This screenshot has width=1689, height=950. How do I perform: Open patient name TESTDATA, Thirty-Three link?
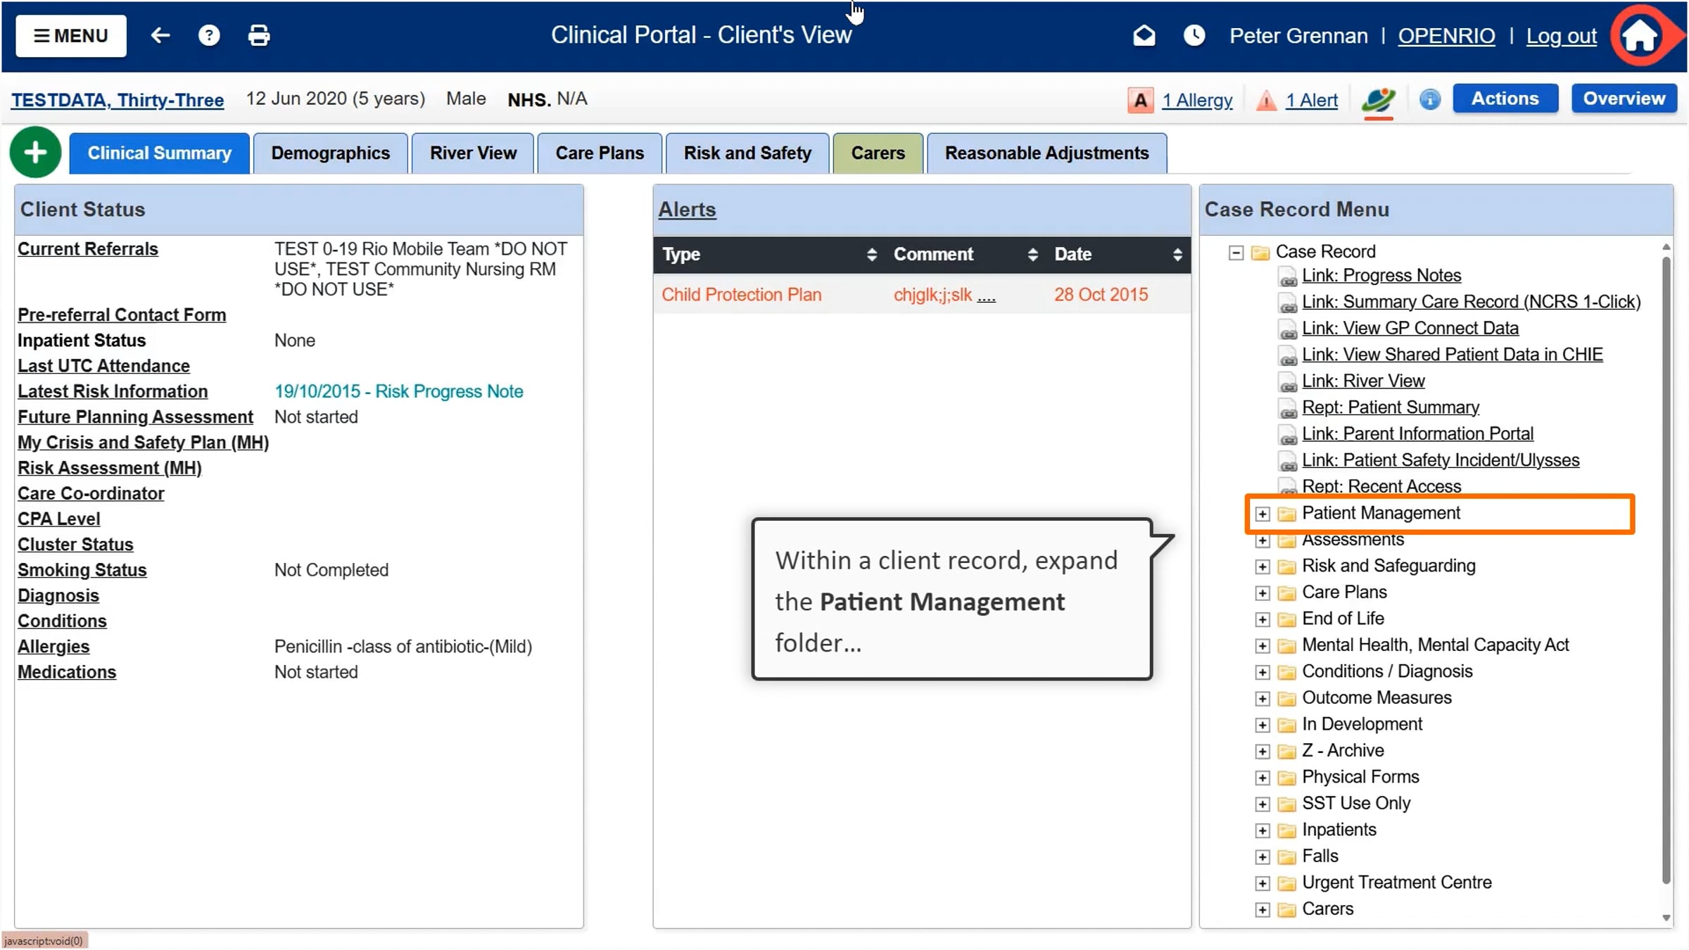pos(118,100)
